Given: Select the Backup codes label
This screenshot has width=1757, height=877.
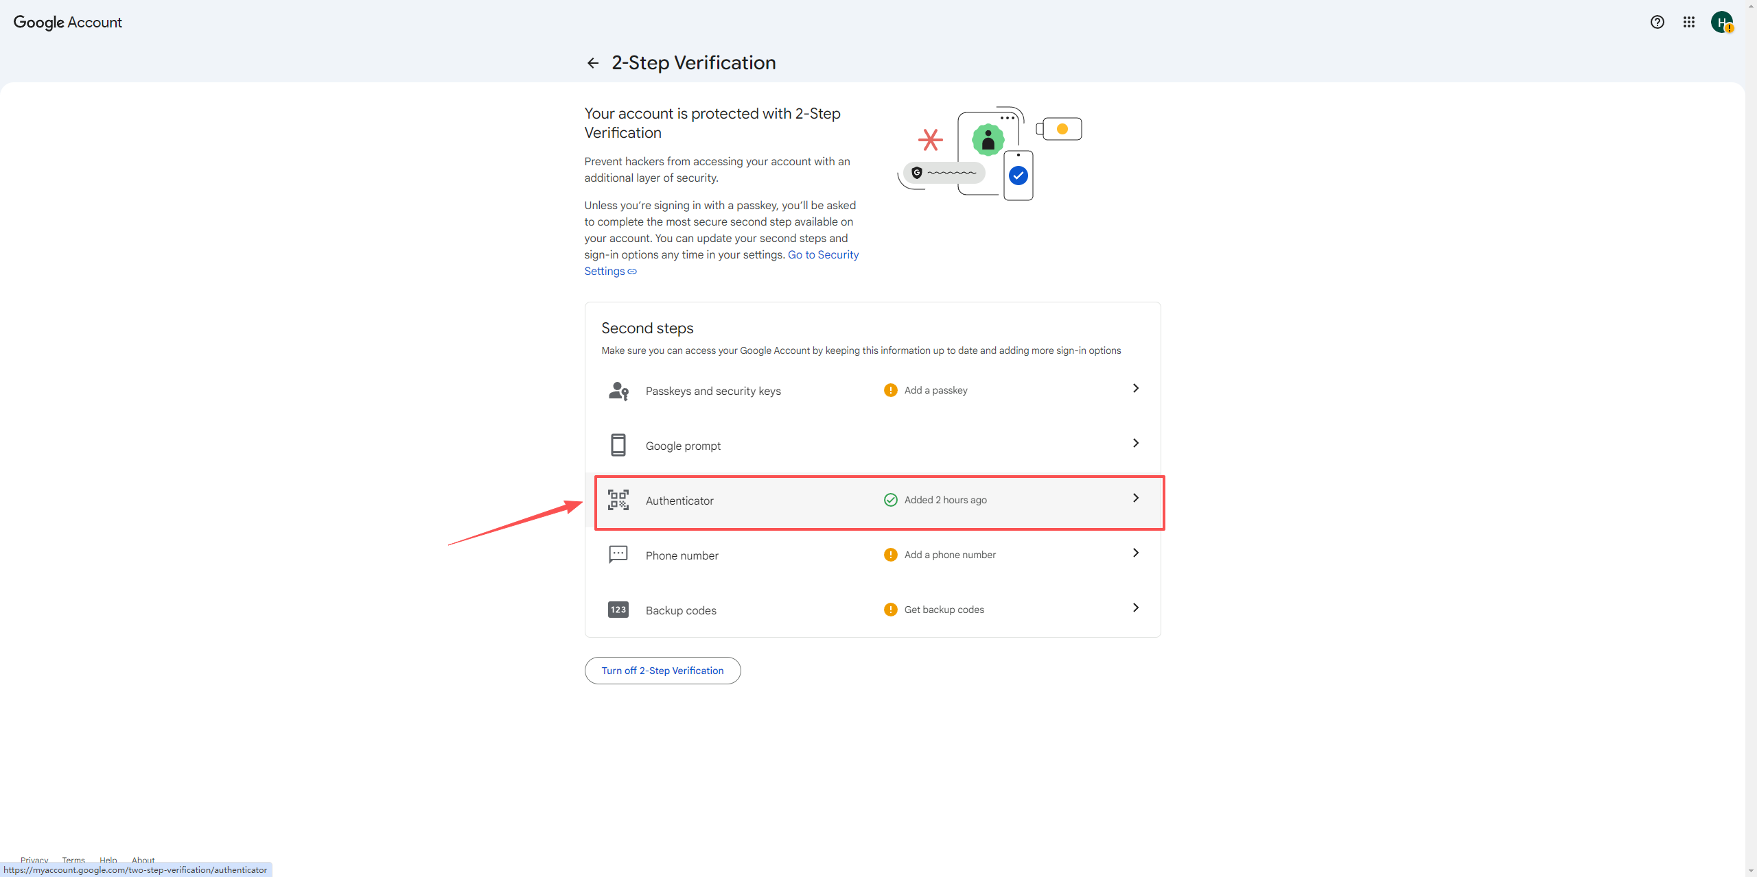Looking at the screenshot, I should (681, 610).
